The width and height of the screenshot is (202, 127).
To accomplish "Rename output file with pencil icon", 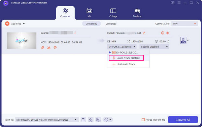I will [x=144, y=33].
